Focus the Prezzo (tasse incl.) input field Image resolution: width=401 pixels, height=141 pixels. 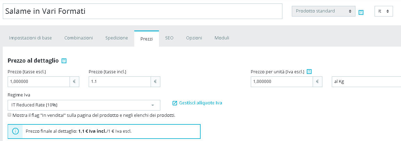120,82
